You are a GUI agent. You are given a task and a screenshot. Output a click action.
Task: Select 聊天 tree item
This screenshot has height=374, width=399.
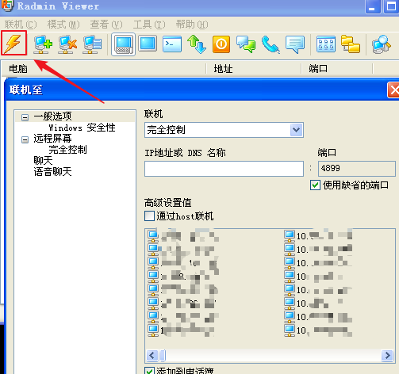pos(43,161)
